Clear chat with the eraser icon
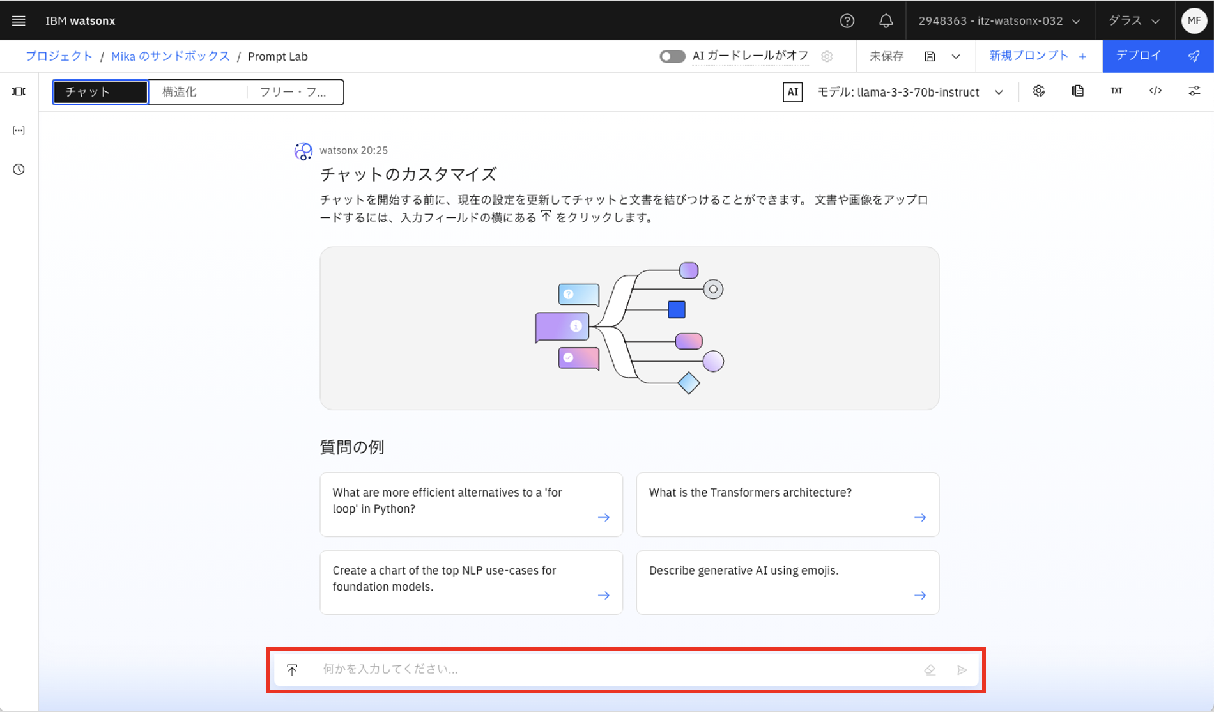The image size is (1214, 712). (x=930, y=669)
